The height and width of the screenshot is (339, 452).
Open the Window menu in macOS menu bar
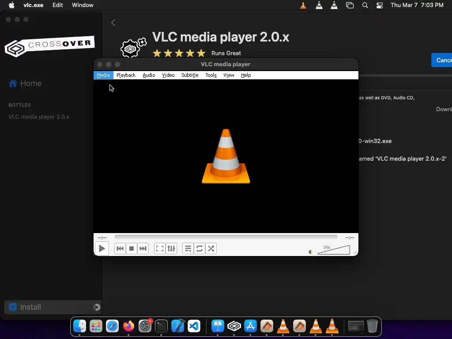pyautogui.click(x=83, y=5)
